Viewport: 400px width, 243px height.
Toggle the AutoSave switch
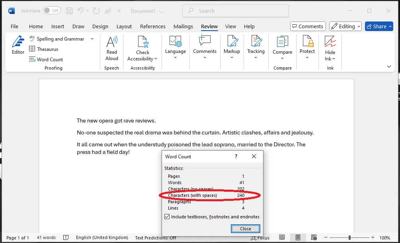[x=52, y=11]
